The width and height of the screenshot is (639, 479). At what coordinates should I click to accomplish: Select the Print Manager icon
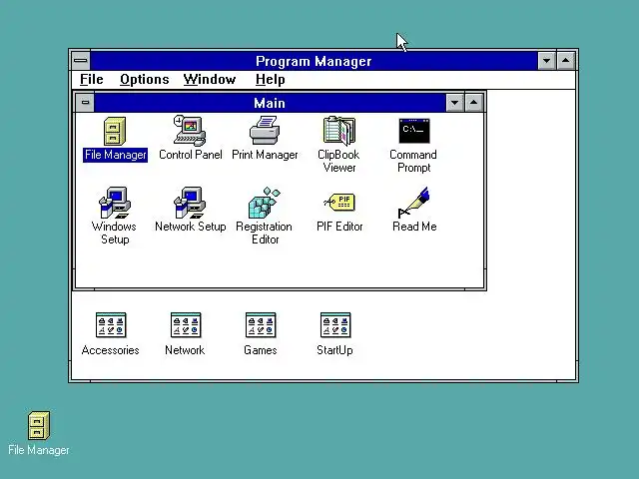click(x=265, y=131)
